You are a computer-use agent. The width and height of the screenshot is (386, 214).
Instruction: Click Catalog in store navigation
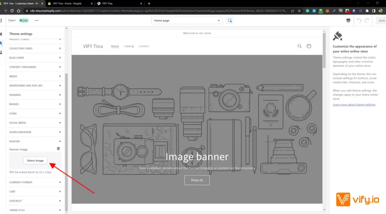pos(129,46)
